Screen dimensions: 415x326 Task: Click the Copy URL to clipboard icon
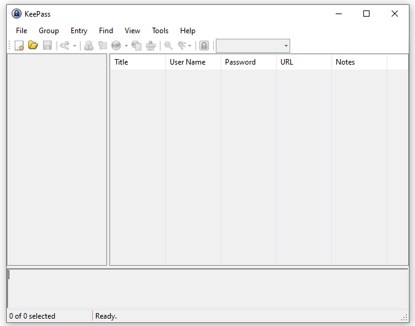click(x=136, y=46)
